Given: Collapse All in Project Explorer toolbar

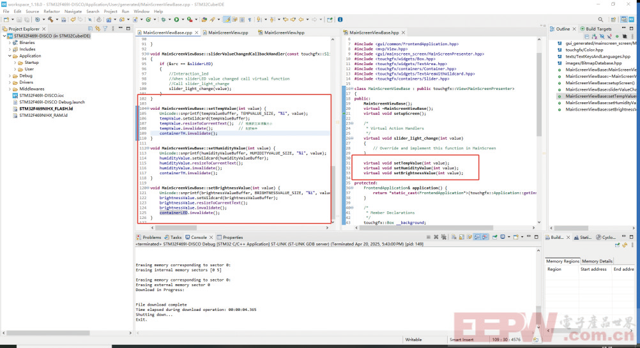Looking at the screenshot, I should click(x=90, y=29).
